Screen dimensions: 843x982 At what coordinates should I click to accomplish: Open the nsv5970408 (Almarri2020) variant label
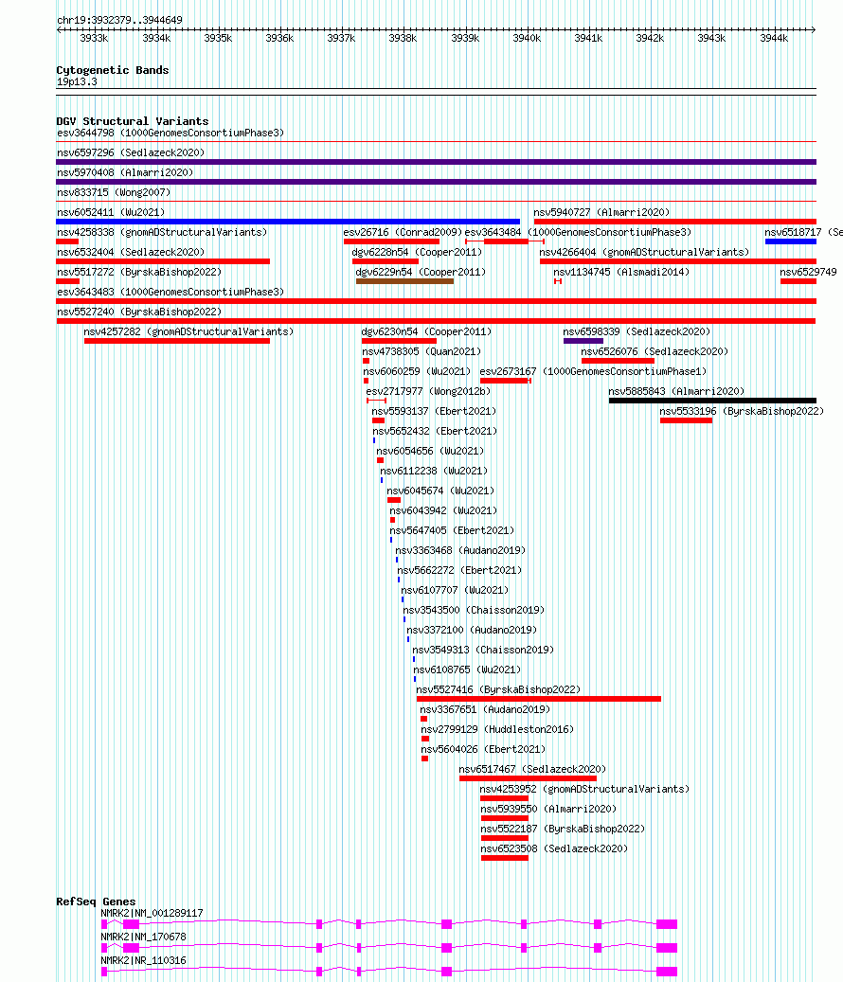(125, 172)
